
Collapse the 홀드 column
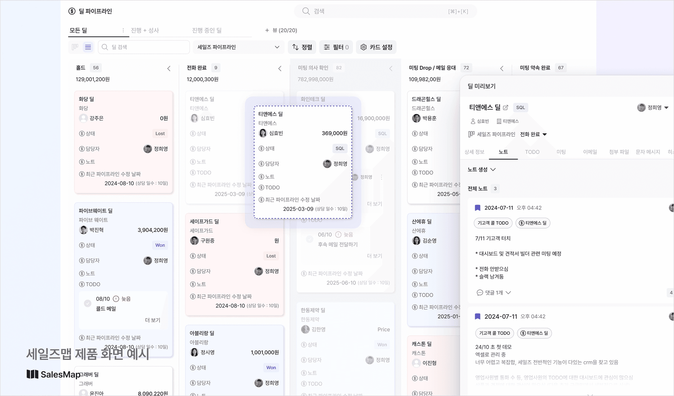(169, 68)
